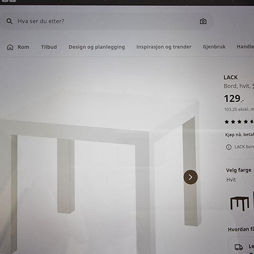Open the Gjenbruk menu item
This screenshot has height=254, width=254.
pos(214,47)
